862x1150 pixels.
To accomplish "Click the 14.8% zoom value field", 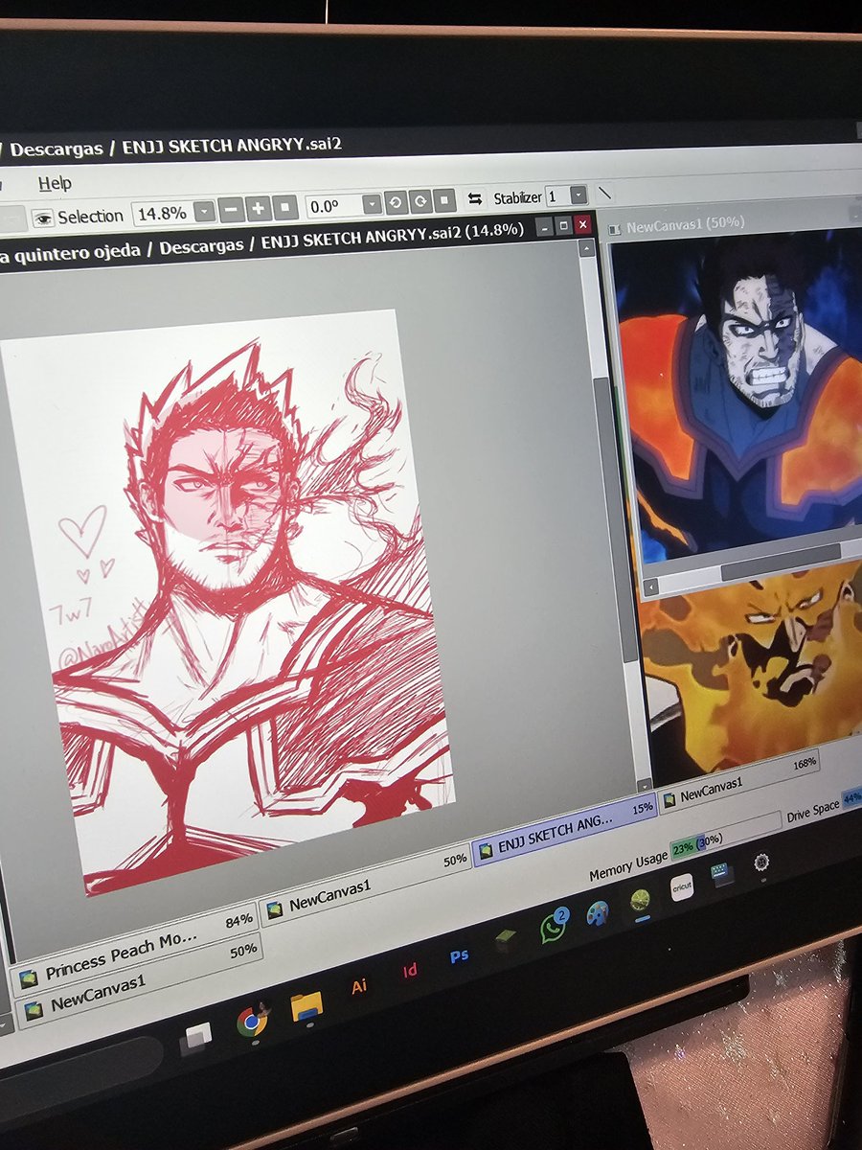I will 163,213.
